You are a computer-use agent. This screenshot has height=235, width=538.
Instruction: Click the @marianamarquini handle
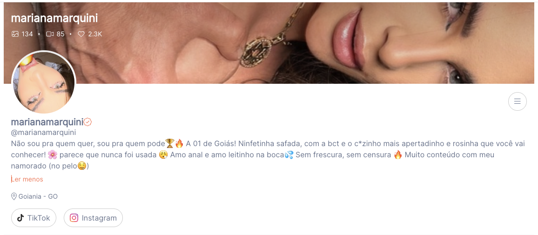coord(44,133)
